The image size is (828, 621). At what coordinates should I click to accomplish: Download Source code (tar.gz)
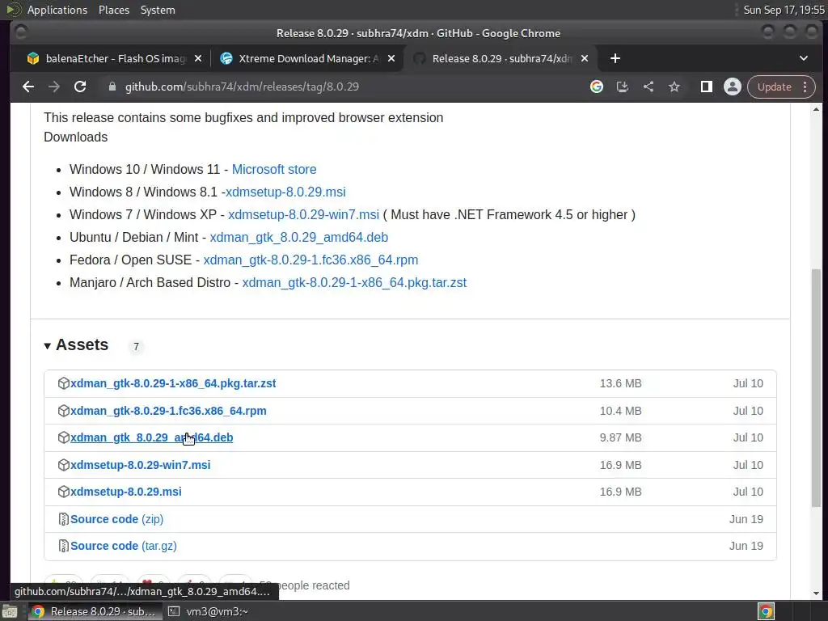click(x=124, y=546)
